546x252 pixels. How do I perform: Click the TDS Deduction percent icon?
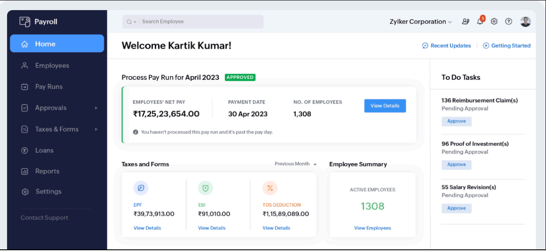pyautogui.click(x=270, y=188)
